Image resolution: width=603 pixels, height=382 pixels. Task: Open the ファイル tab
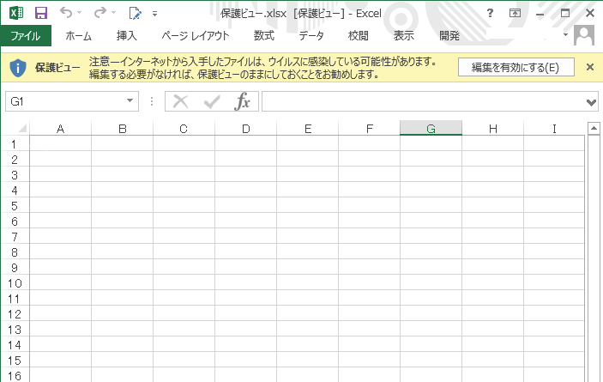coord(26,36)
